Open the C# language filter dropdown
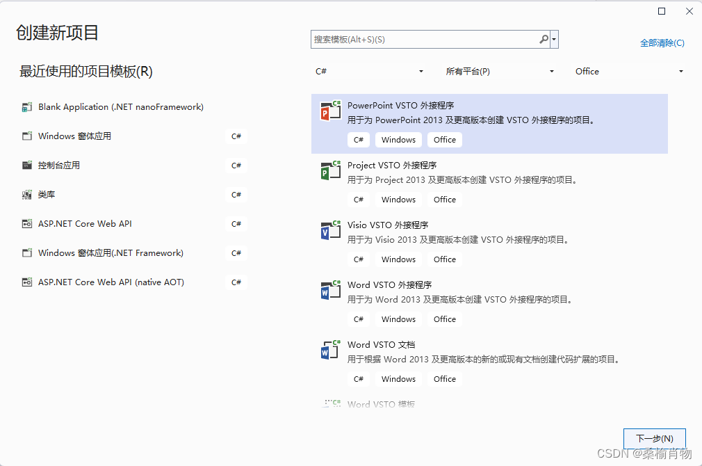This screenshot has width=702, height=466. tap(369, 71)
